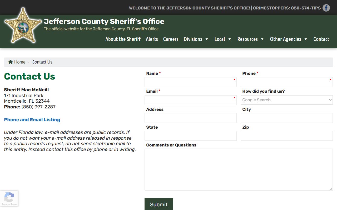Image resolution: width=337 pixels, height=210 pixels.
Task: Click the Jefferson County Sheriff's Office title
Action: tap(104, 21)
